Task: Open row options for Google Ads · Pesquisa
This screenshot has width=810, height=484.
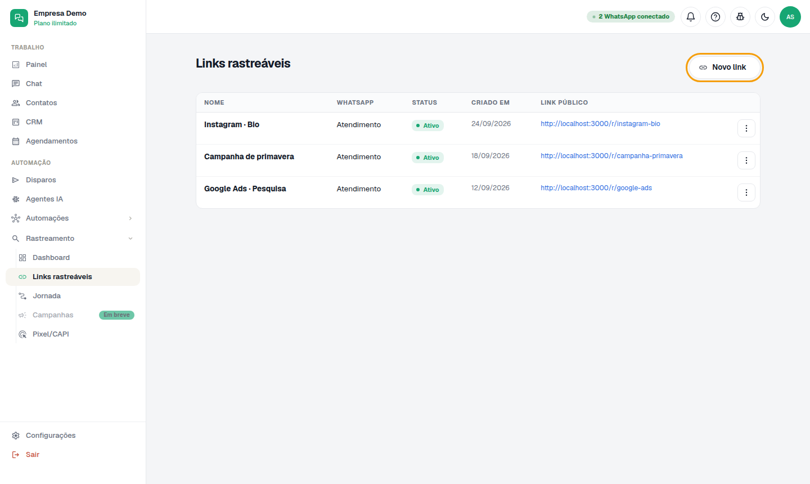Action: point(746,192)
